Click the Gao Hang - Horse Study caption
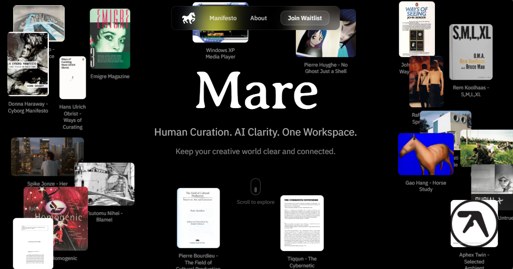The width and height of the screenshot is (513, 269). point(426,186)
